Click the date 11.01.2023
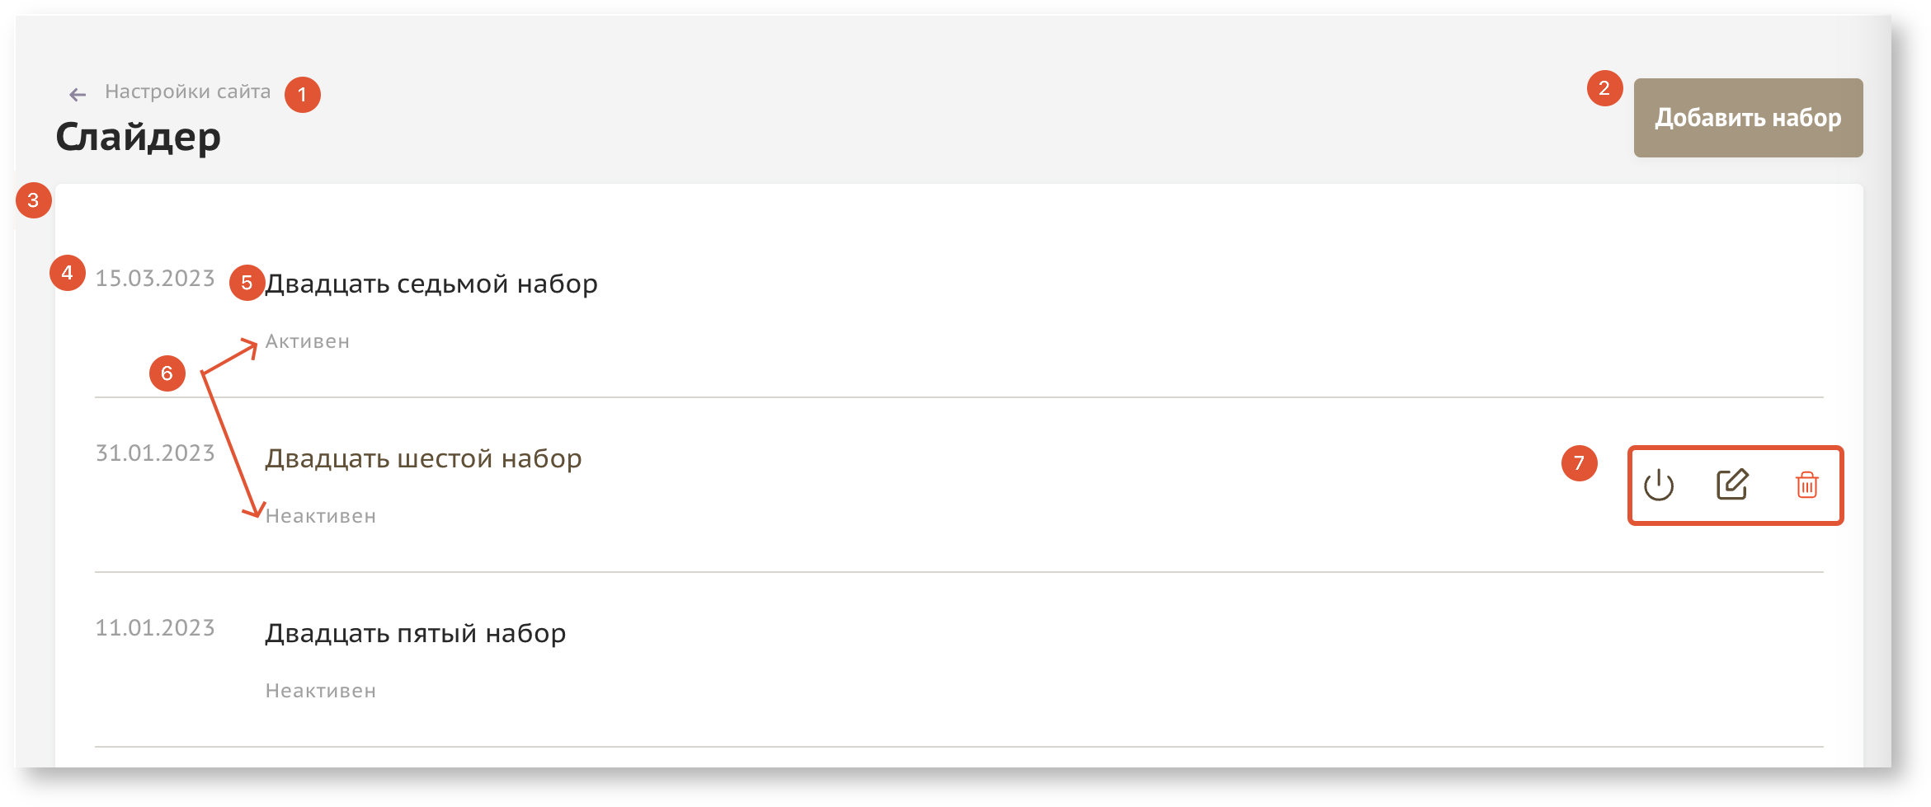The height and width of the screenshot is (807, 1931). point(155,628)
